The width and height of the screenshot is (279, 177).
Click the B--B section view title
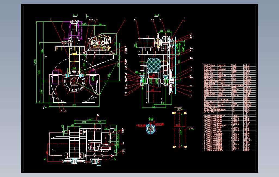click(x=157, y=15)
